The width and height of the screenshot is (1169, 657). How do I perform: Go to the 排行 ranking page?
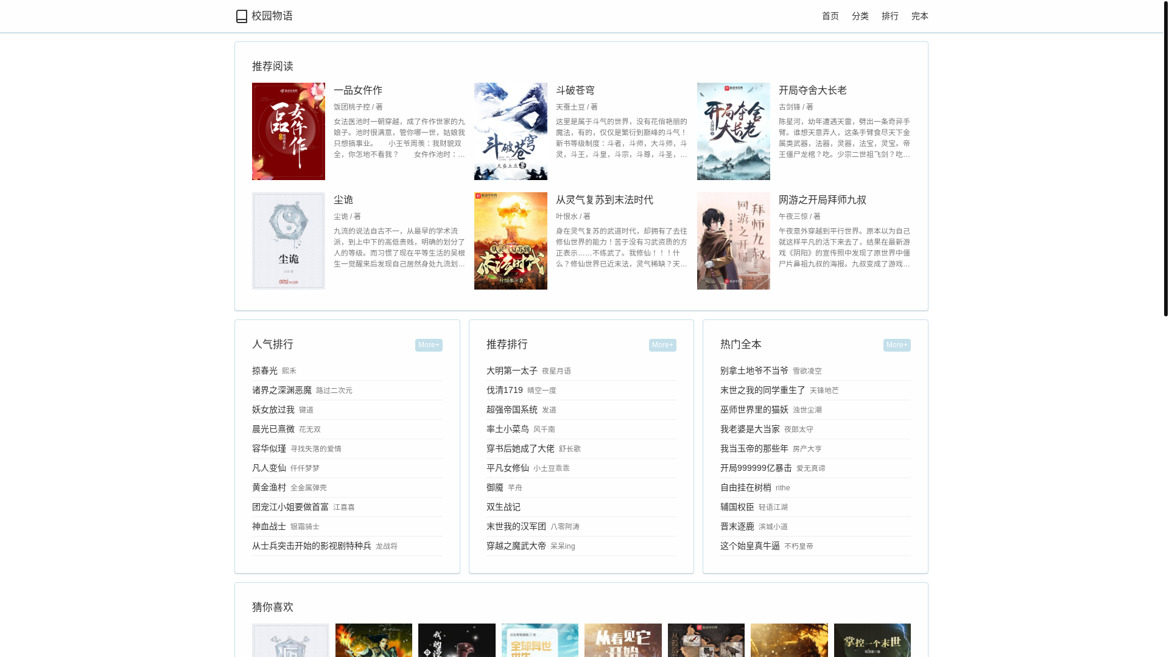[890, 16]
